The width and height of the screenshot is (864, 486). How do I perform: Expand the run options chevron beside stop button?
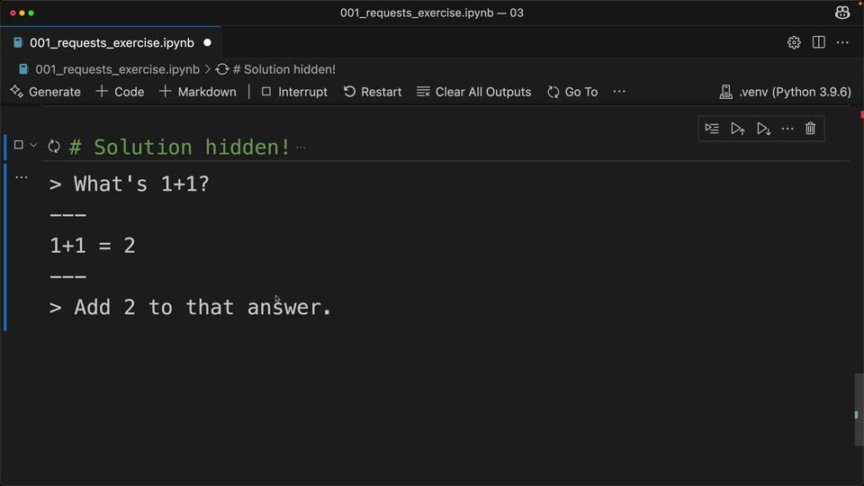tap(33, 145)
